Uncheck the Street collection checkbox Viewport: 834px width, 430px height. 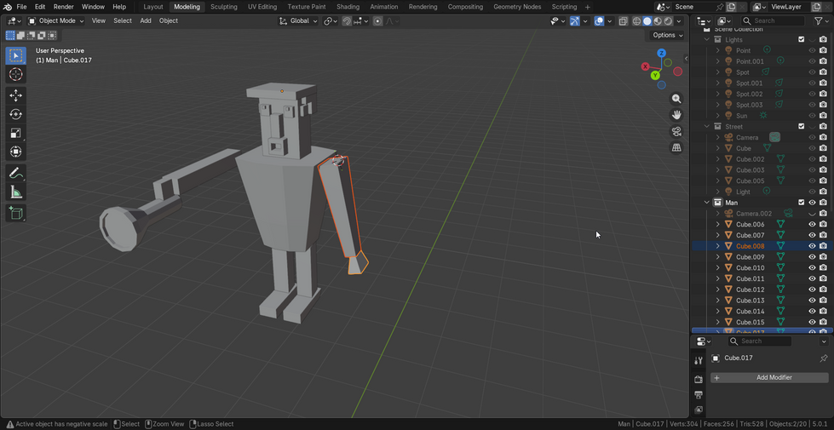(802, 126)
